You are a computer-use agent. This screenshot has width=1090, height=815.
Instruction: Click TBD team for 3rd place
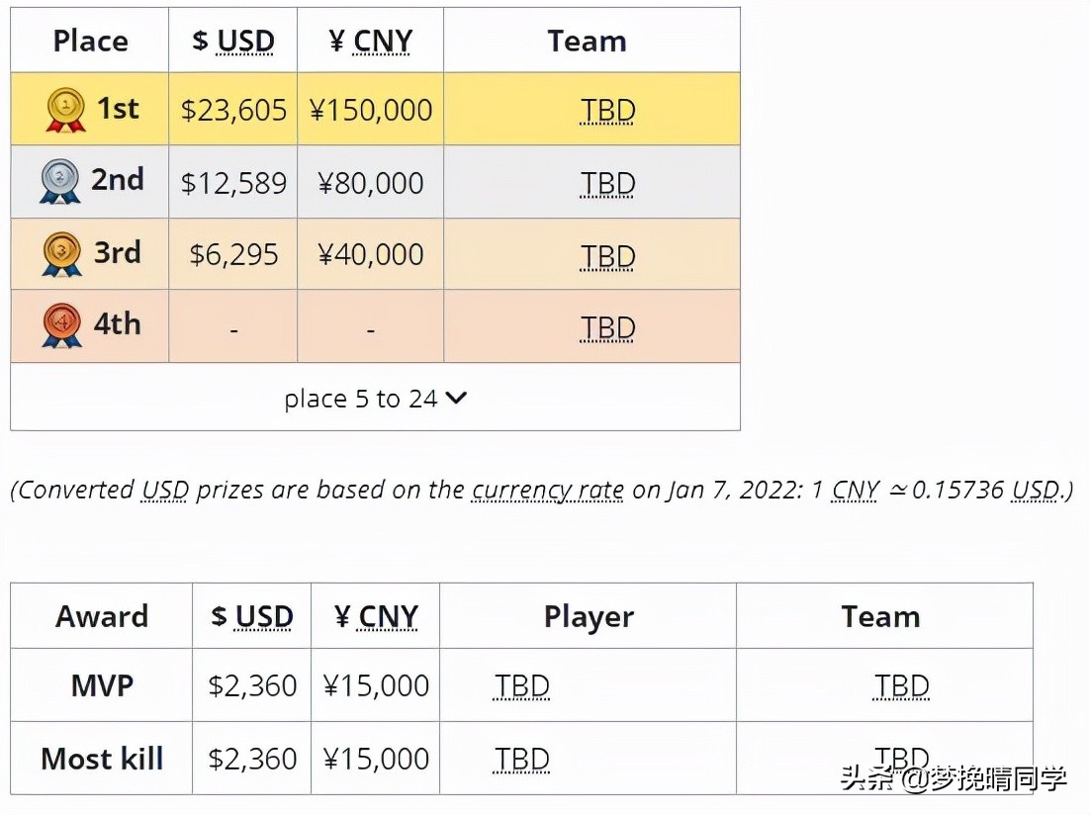(x=607, y=256)
